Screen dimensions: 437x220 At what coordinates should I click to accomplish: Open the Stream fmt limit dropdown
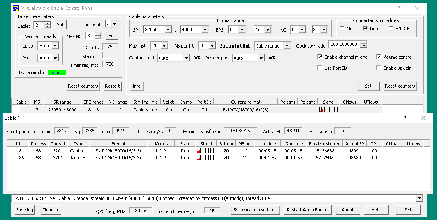click(x=287, y=46)
